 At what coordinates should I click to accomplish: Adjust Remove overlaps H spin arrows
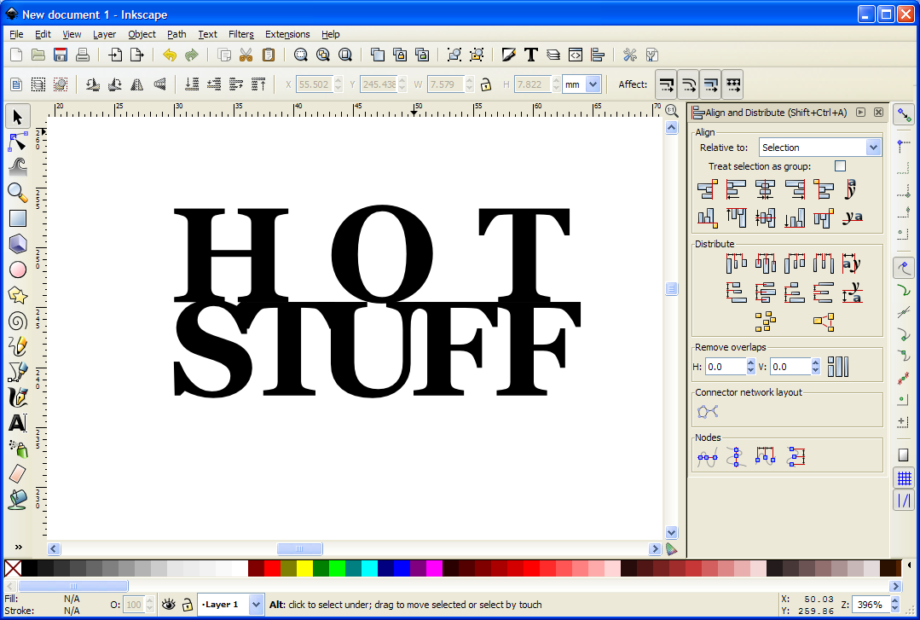coord(751,367)
